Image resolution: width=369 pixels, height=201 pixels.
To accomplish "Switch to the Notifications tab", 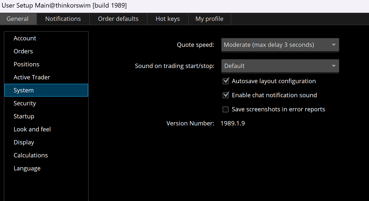I will tap(63, 19).
